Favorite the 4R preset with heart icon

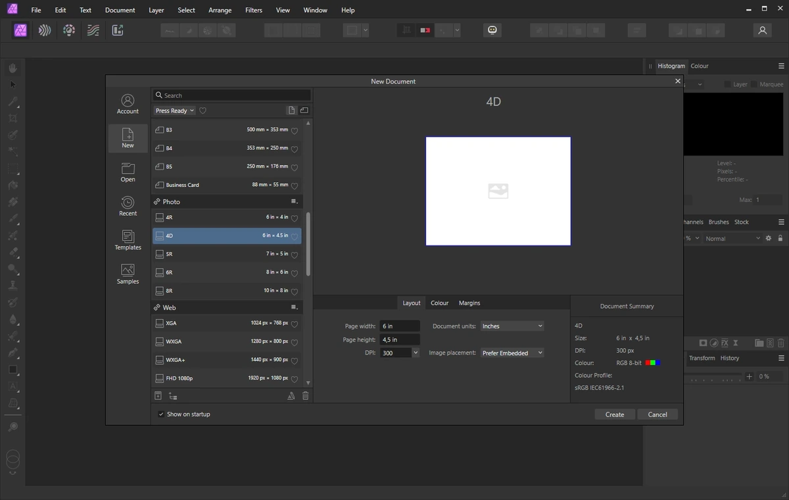click(294, 218)
